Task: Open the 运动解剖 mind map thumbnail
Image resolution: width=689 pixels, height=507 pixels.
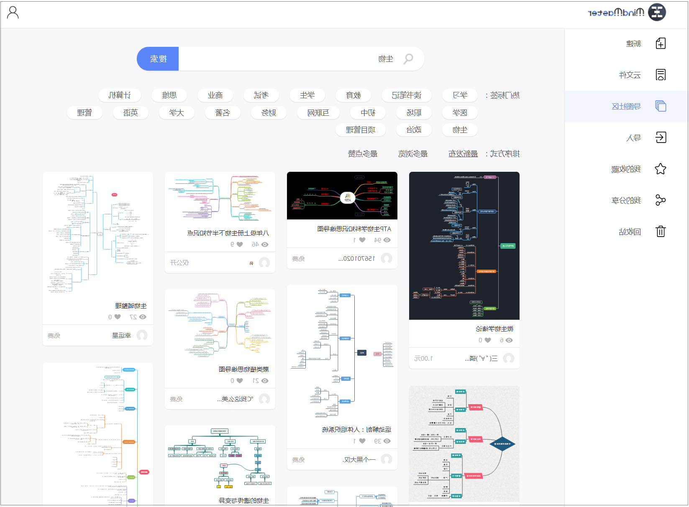Action: pos(342,353)
